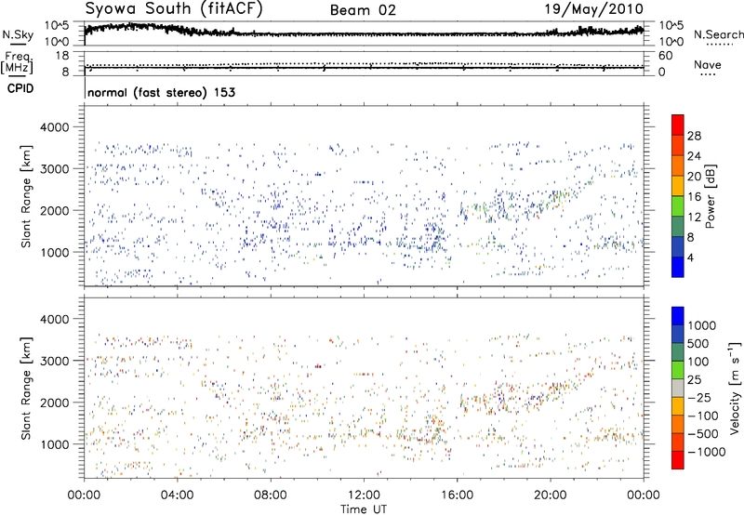
Task: Click the date '19/May/2010'
Action: pyautogui.click(x=594, y=9)
